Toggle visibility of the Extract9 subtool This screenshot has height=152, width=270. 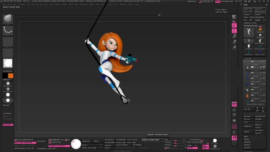[264, 73]
